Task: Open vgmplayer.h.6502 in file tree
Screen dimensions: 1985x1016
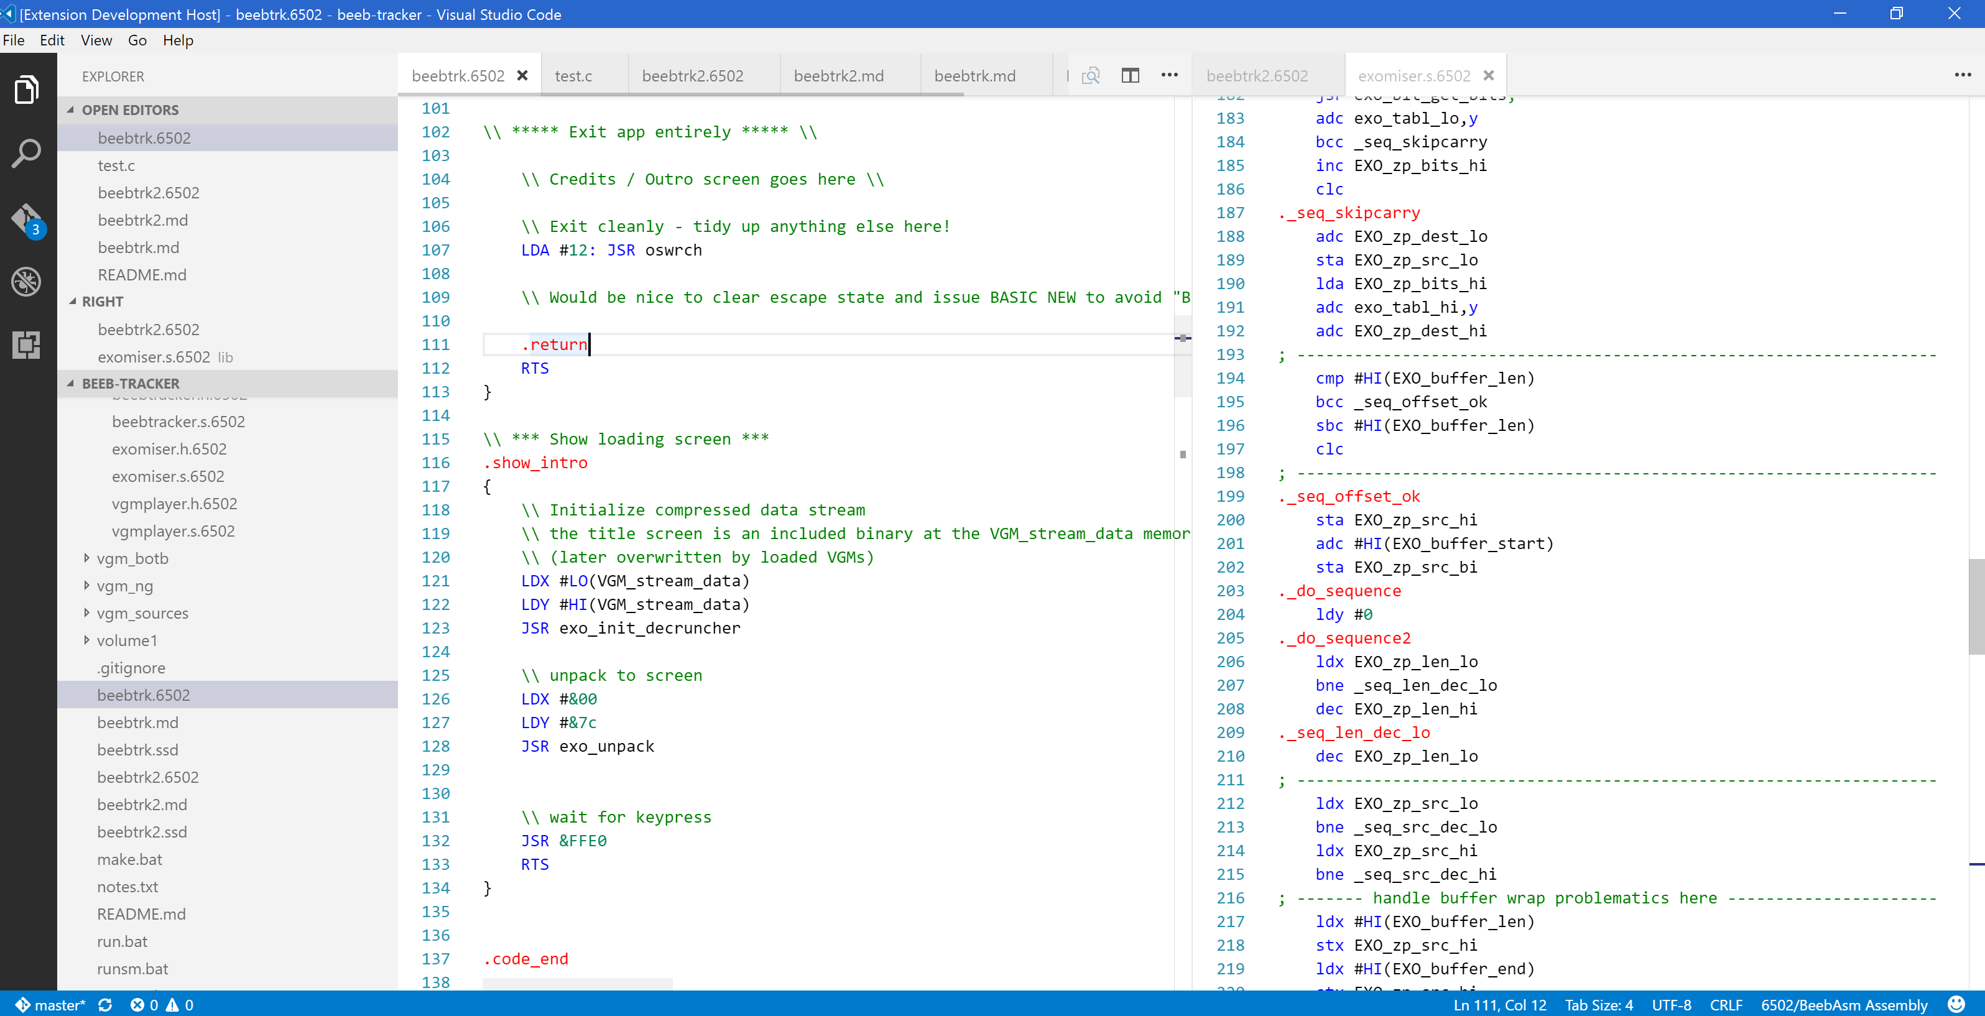Action: click(228, 504)
